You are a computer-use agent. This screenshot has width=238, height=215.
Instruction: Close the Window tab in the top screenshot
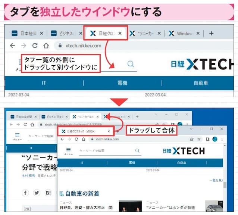(198, 33)
